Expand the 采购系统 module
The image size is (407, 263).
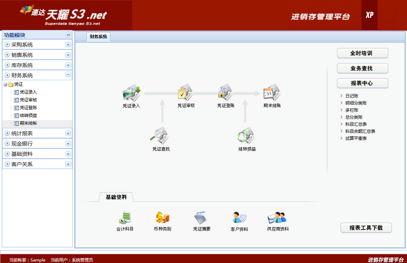(68, 45)
